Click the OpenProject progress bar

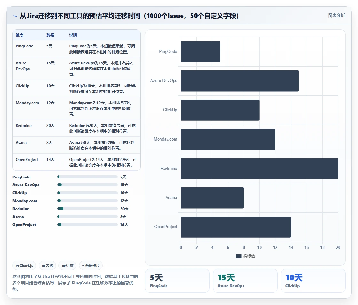pos(87,225)
